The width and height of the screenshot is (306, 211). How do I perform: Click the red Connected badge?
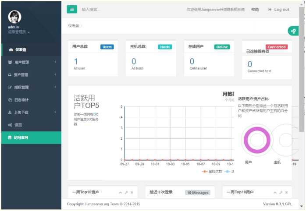click(x=277, y=47)
